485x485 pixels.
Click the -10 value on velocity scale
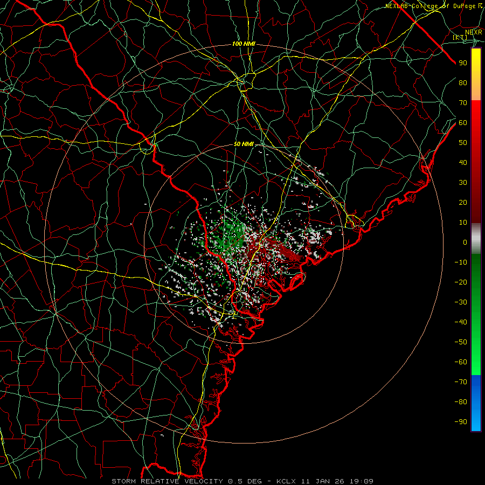[461, 262]
